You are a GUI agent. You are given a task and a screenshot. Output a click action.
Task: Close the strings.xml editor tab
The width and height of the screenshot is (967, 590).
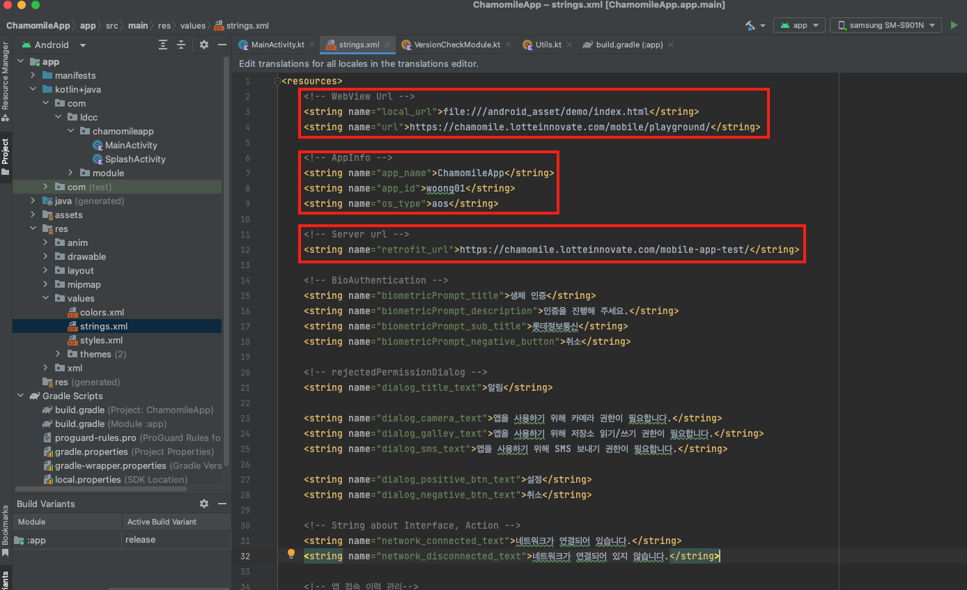pyautogui.click(x=387, y=45)
